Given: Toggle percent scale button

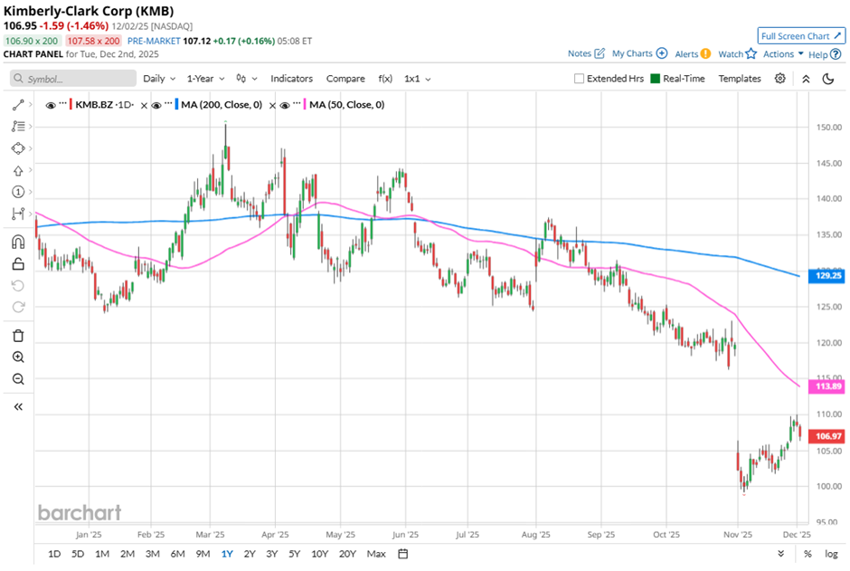Looking at the screenshot, I should (807, 554).
